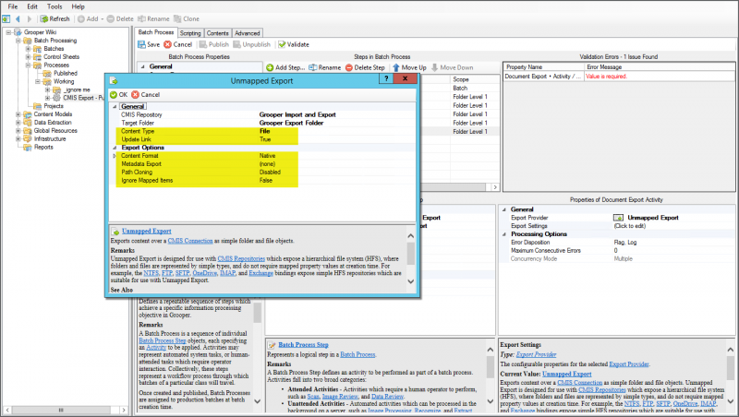
Task: Click the Rename step icon
Action: pos(312,67)
